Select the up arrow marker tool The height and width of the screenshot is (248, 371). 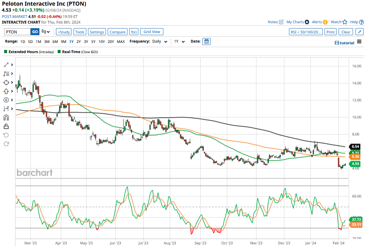pyautogui.click(x=6, y=91)
